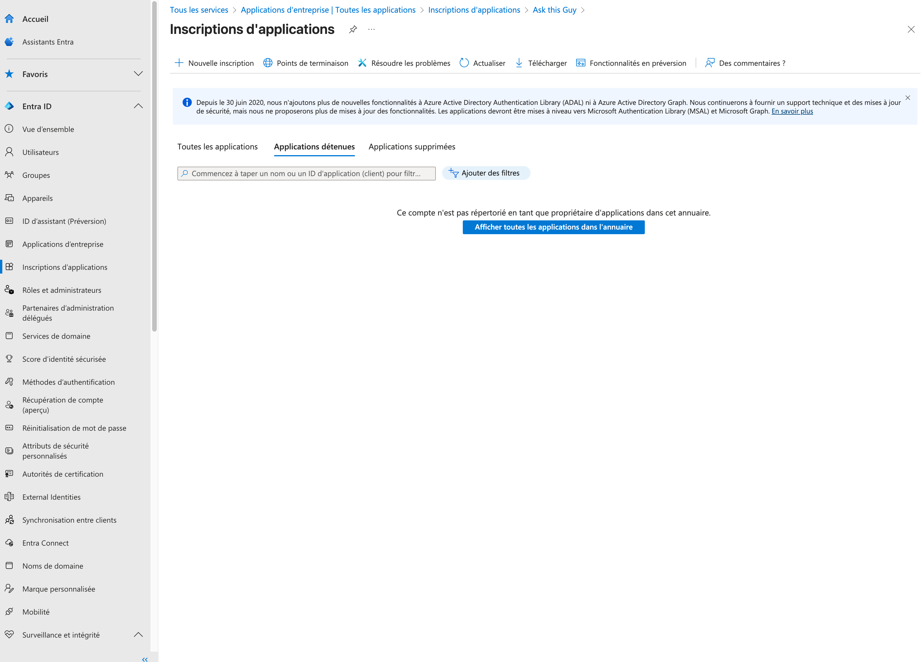Open Points de terminaison globe icon
This screenshot has width=921, height=662.
[x=268, y=63]
